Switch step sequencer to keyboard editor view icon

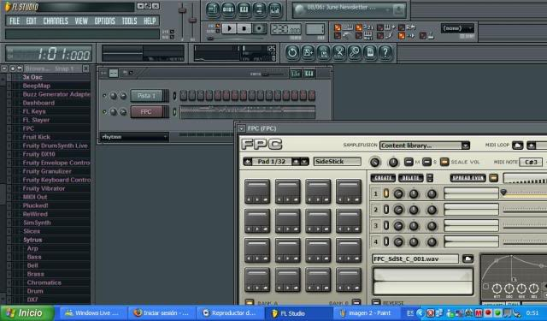tap(309, 74)
